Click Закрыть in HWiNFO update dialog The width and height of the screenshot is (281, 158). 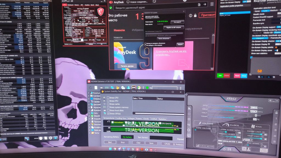180,44
